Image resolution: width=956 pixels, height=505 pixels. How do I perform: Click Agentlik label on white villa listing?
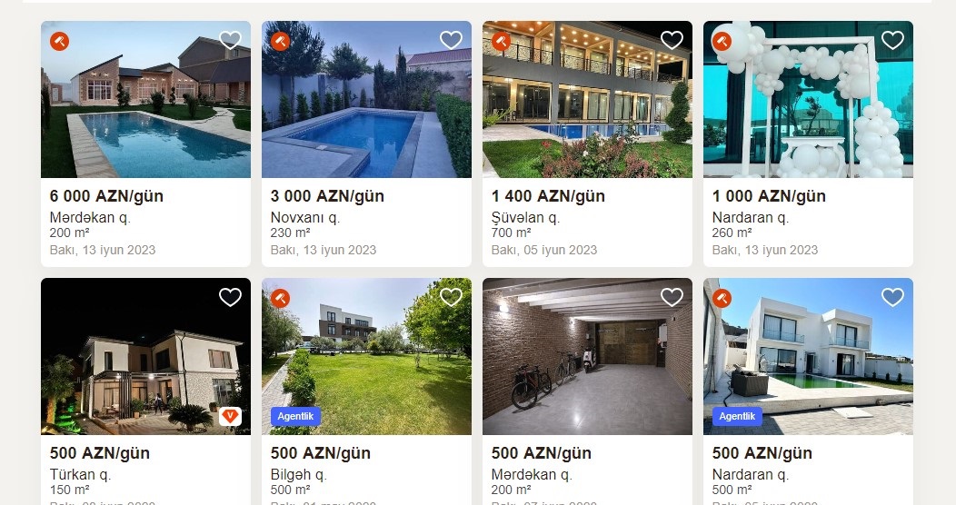[737, 417]
